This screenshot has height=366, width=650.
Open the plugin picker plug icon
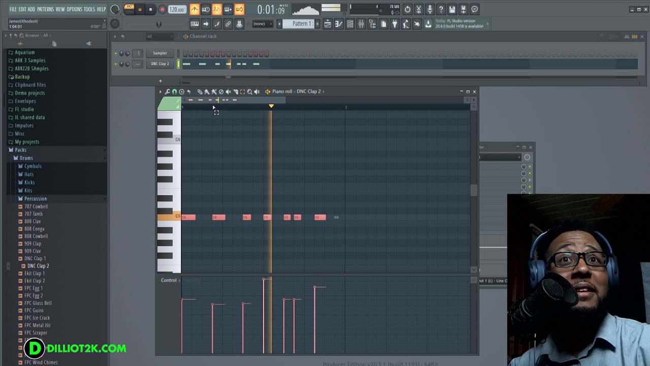coord(395,24)
